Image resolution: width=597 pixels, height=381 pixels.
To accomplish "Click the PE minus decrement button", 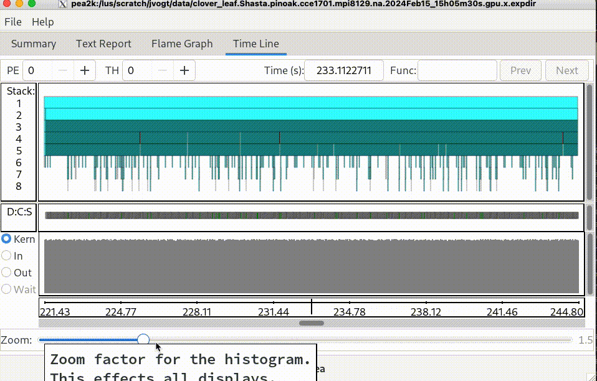I will point(64,70).
